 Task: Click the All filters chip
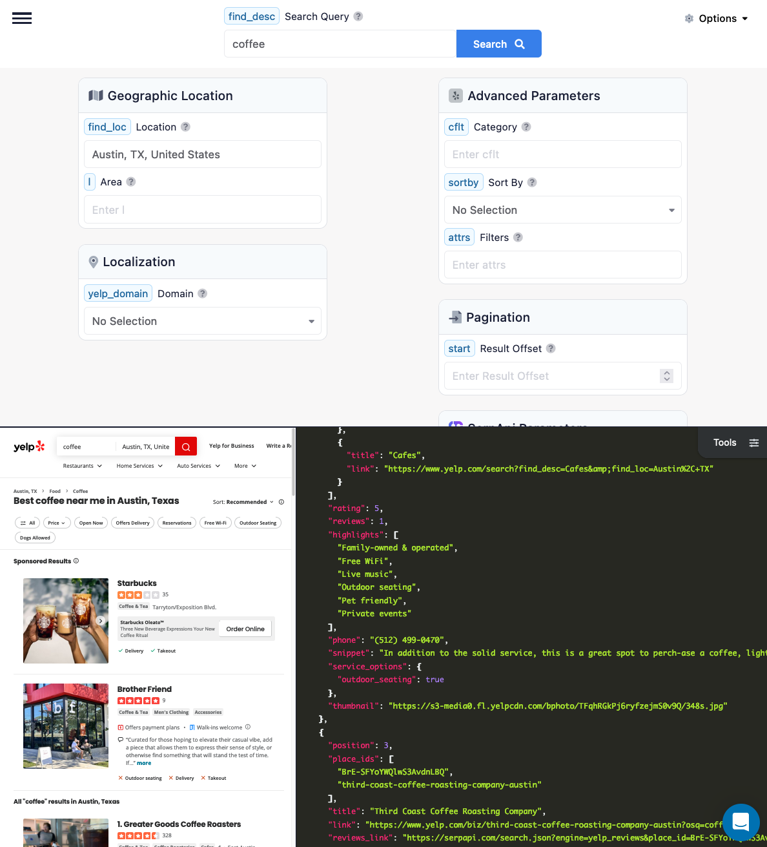[27, 523]
